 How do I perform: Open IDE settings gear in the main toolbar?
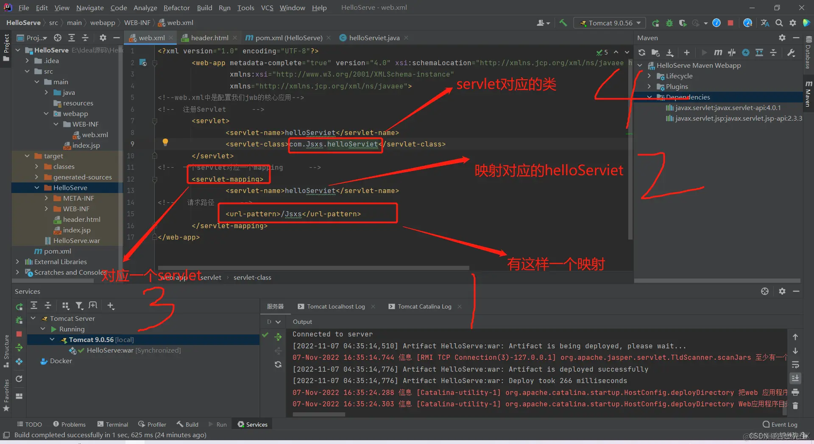(x=793, y=23)
